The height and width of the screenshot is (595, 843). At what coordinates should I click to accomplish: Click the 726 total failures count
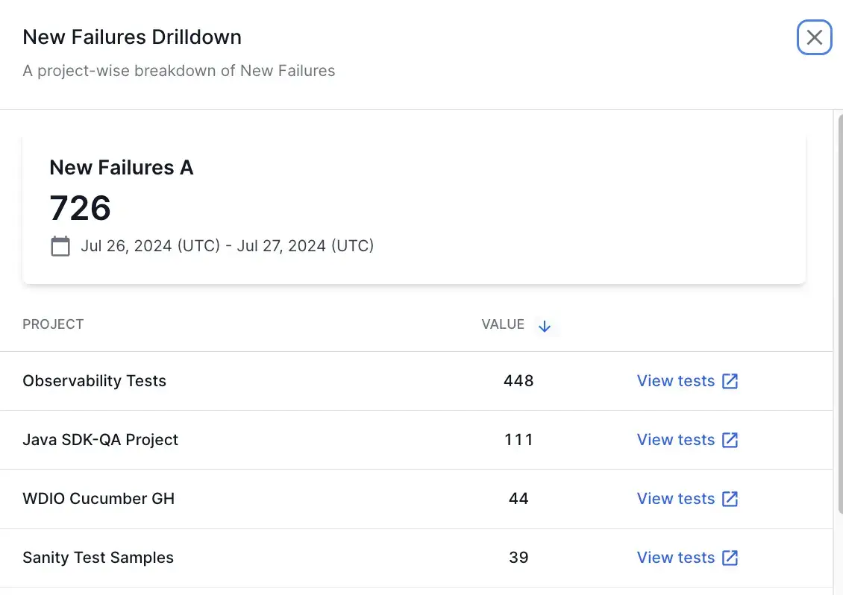[80, 208]
